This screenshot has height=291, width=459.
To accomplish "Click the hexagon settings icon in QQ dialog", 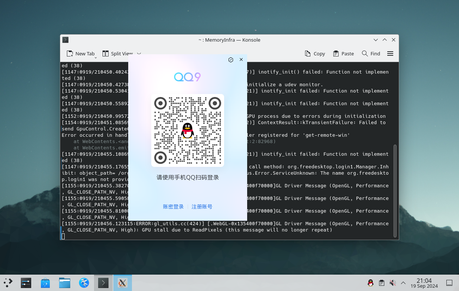I will pyautogui.click(x=231, y=59).
